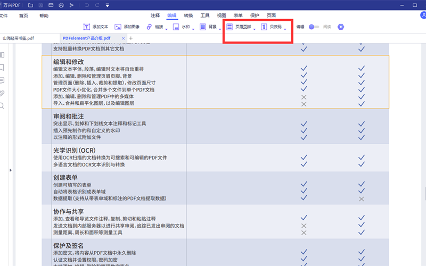The image size is (426, 266).
Task: Toggle the 编辑/阅读 mode switch
Action: pyautogui.click(x=314, y=27)
